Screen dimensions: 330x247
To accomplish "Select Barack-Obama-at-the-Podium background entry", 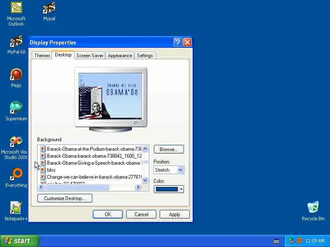I will [x=91, y=149].
